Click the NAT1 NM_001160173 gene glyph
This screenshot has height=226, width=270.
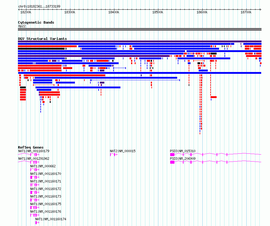click(x=35, y=200)
